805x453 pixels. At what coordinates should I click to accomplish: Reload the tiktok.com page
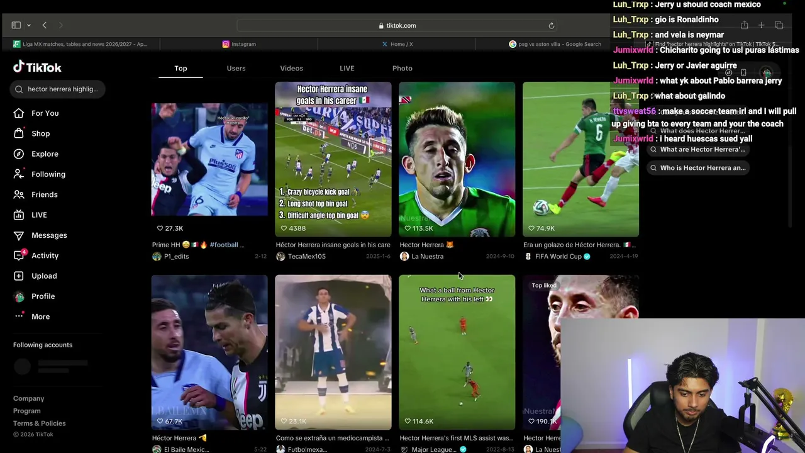pos(552,26)
